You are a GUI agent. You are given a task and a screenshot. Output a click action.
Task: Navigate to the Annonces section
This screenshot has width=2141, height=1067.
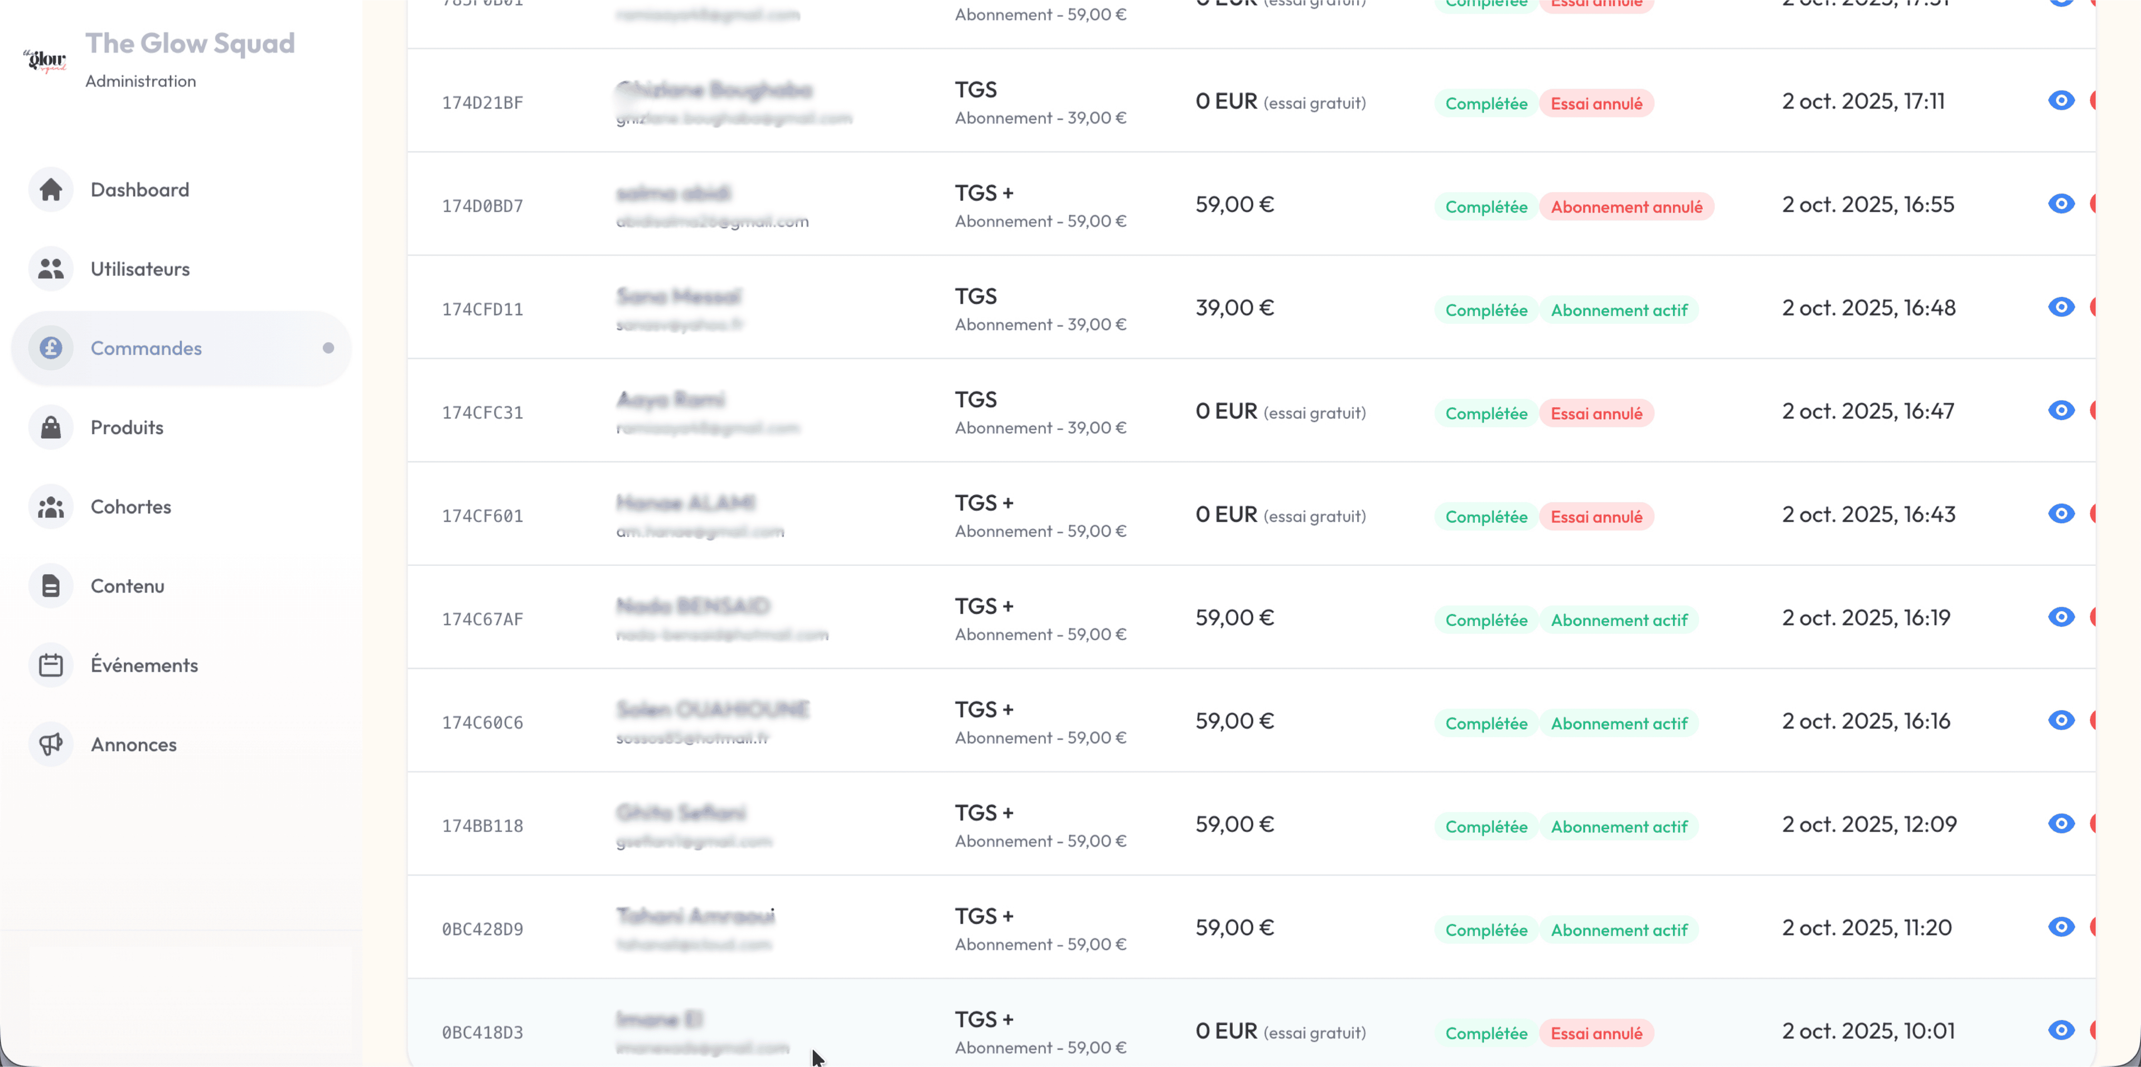click(x=133, y=744)
